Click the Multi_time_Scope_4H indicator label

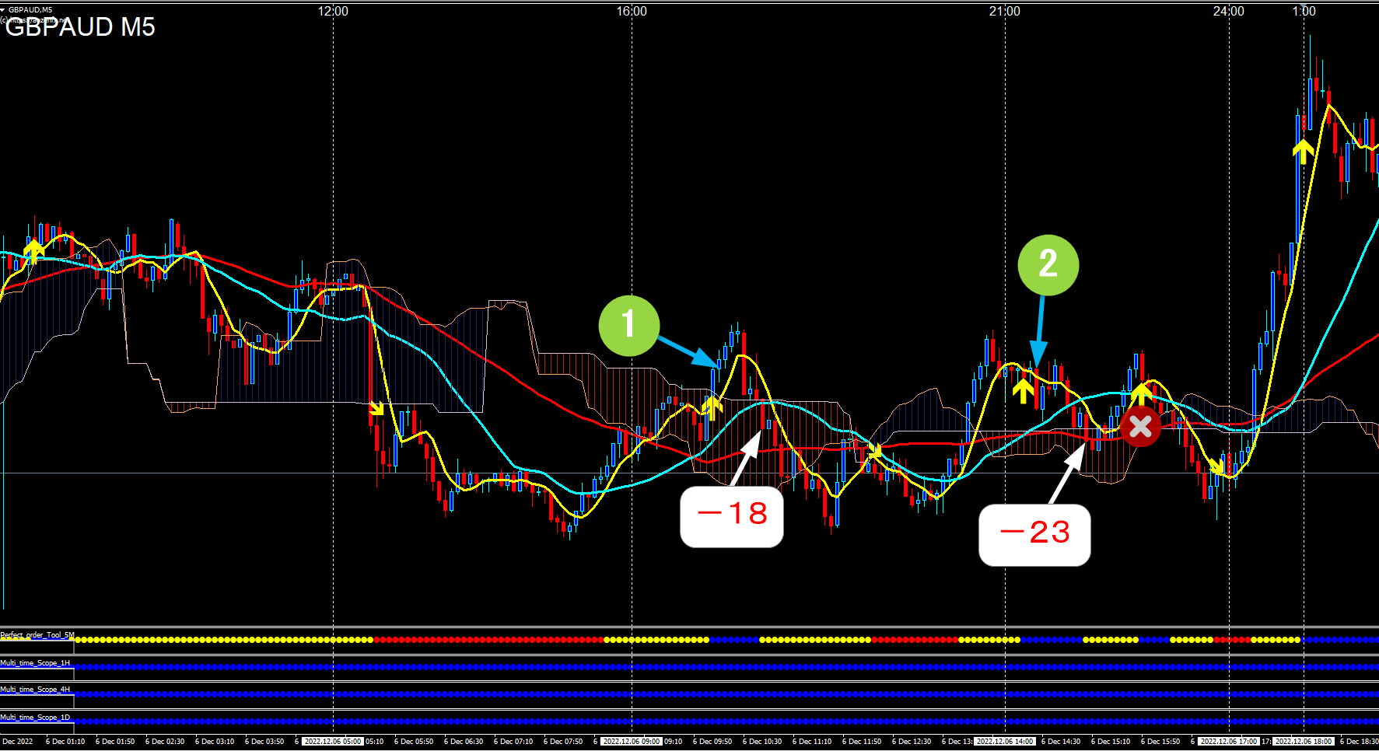[x=35, y=690]
